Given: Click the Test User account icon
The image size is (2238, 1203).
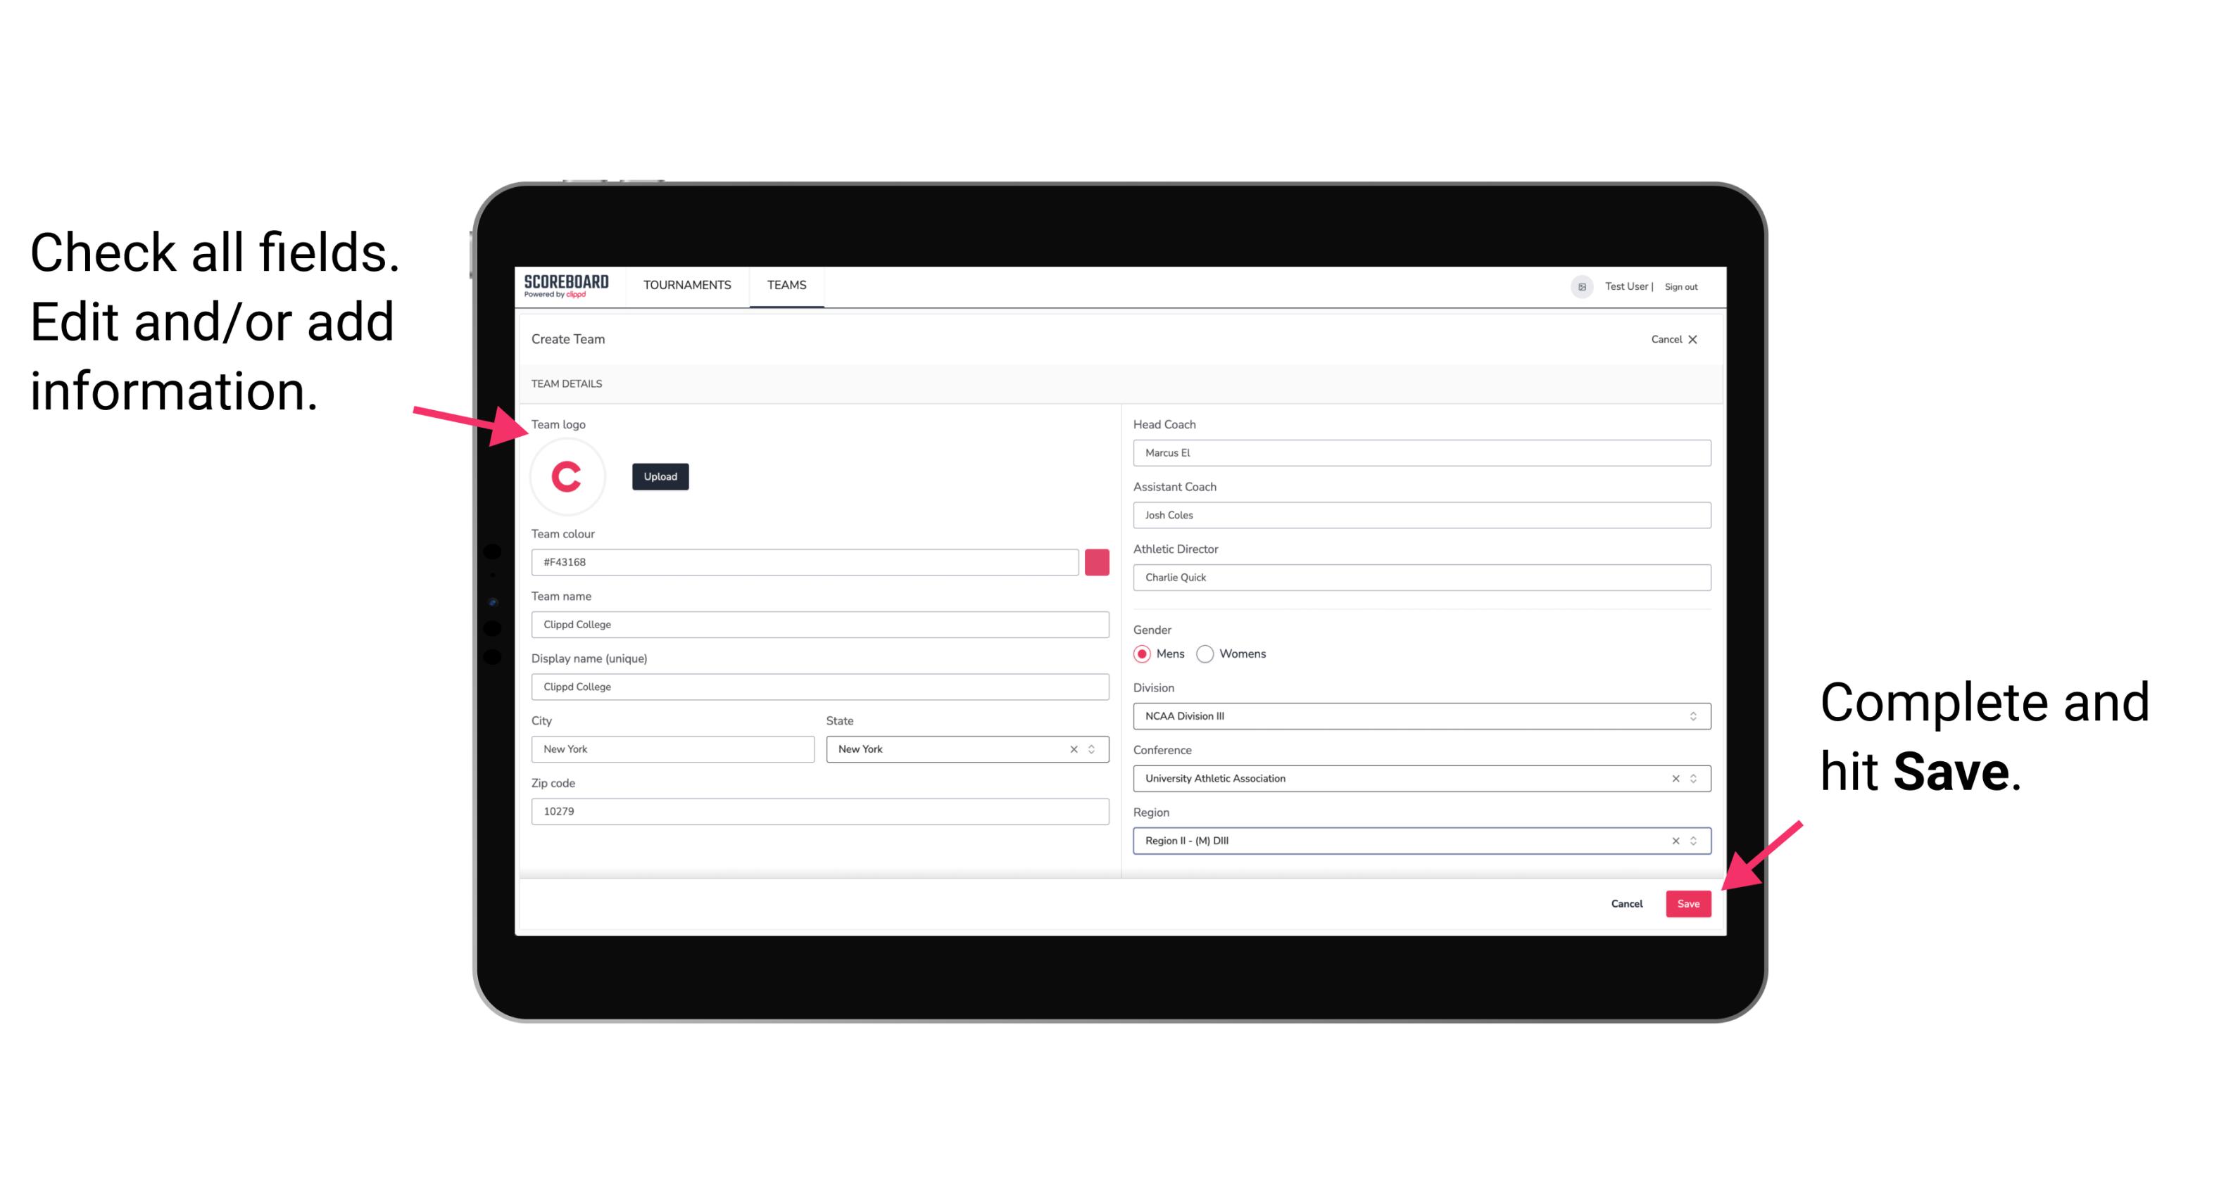Looking at the screenshot, I should 1577,286.
